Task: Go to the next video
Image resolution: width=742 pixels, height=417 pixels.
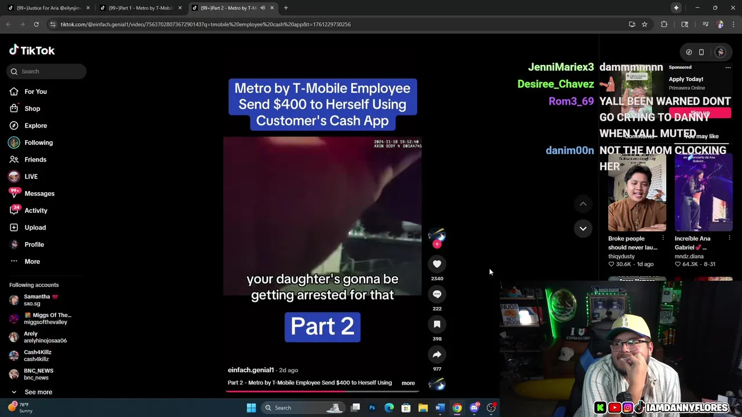Action: click(x=583, y=229)
